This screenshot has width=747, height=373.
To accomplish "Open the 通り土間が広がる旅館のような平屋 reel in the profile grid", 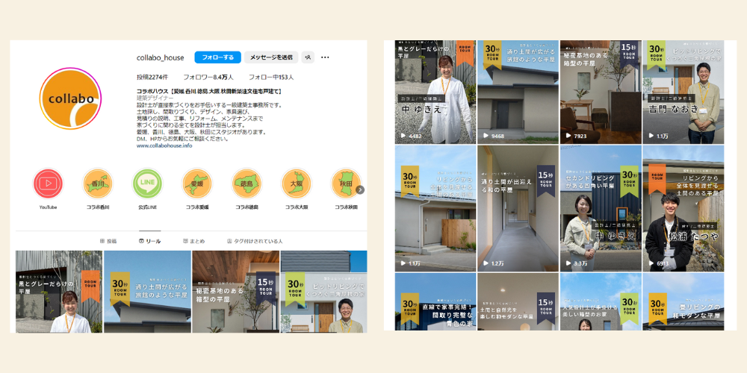I will pos(147,292).
